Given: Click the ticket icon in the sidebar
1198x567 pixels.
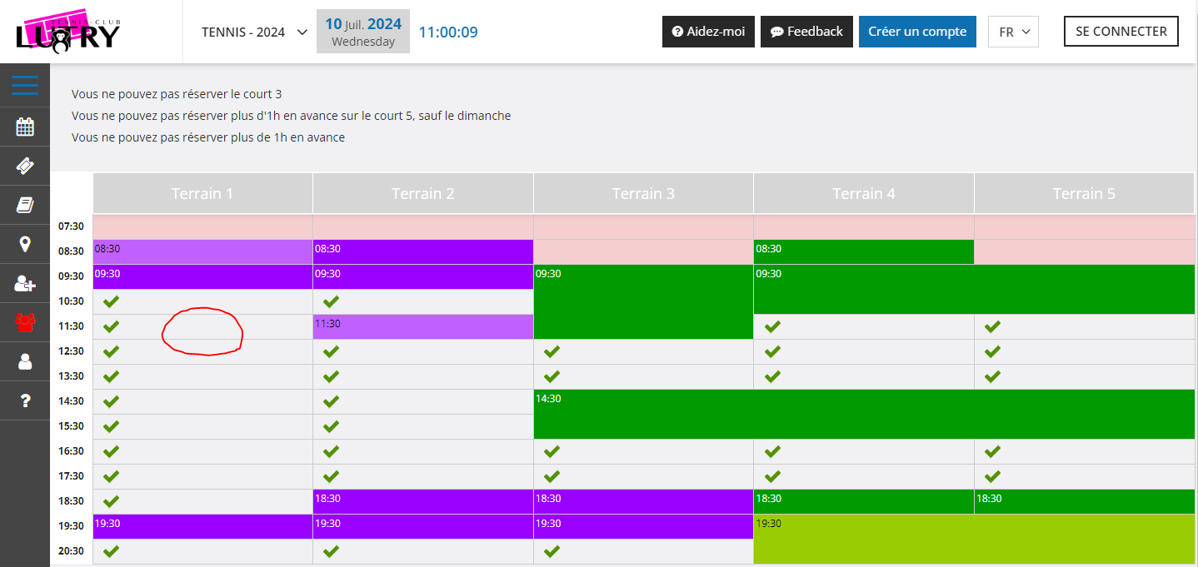Looking at the screenshot, I should click(25, 166).
